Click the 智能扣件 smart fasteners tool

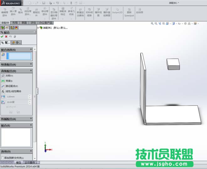pos(36,13)
